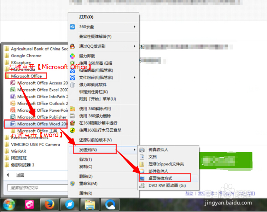Click the zipped folder icon
The height and width of the screenshot is (212, 267).
click(142, 164)
